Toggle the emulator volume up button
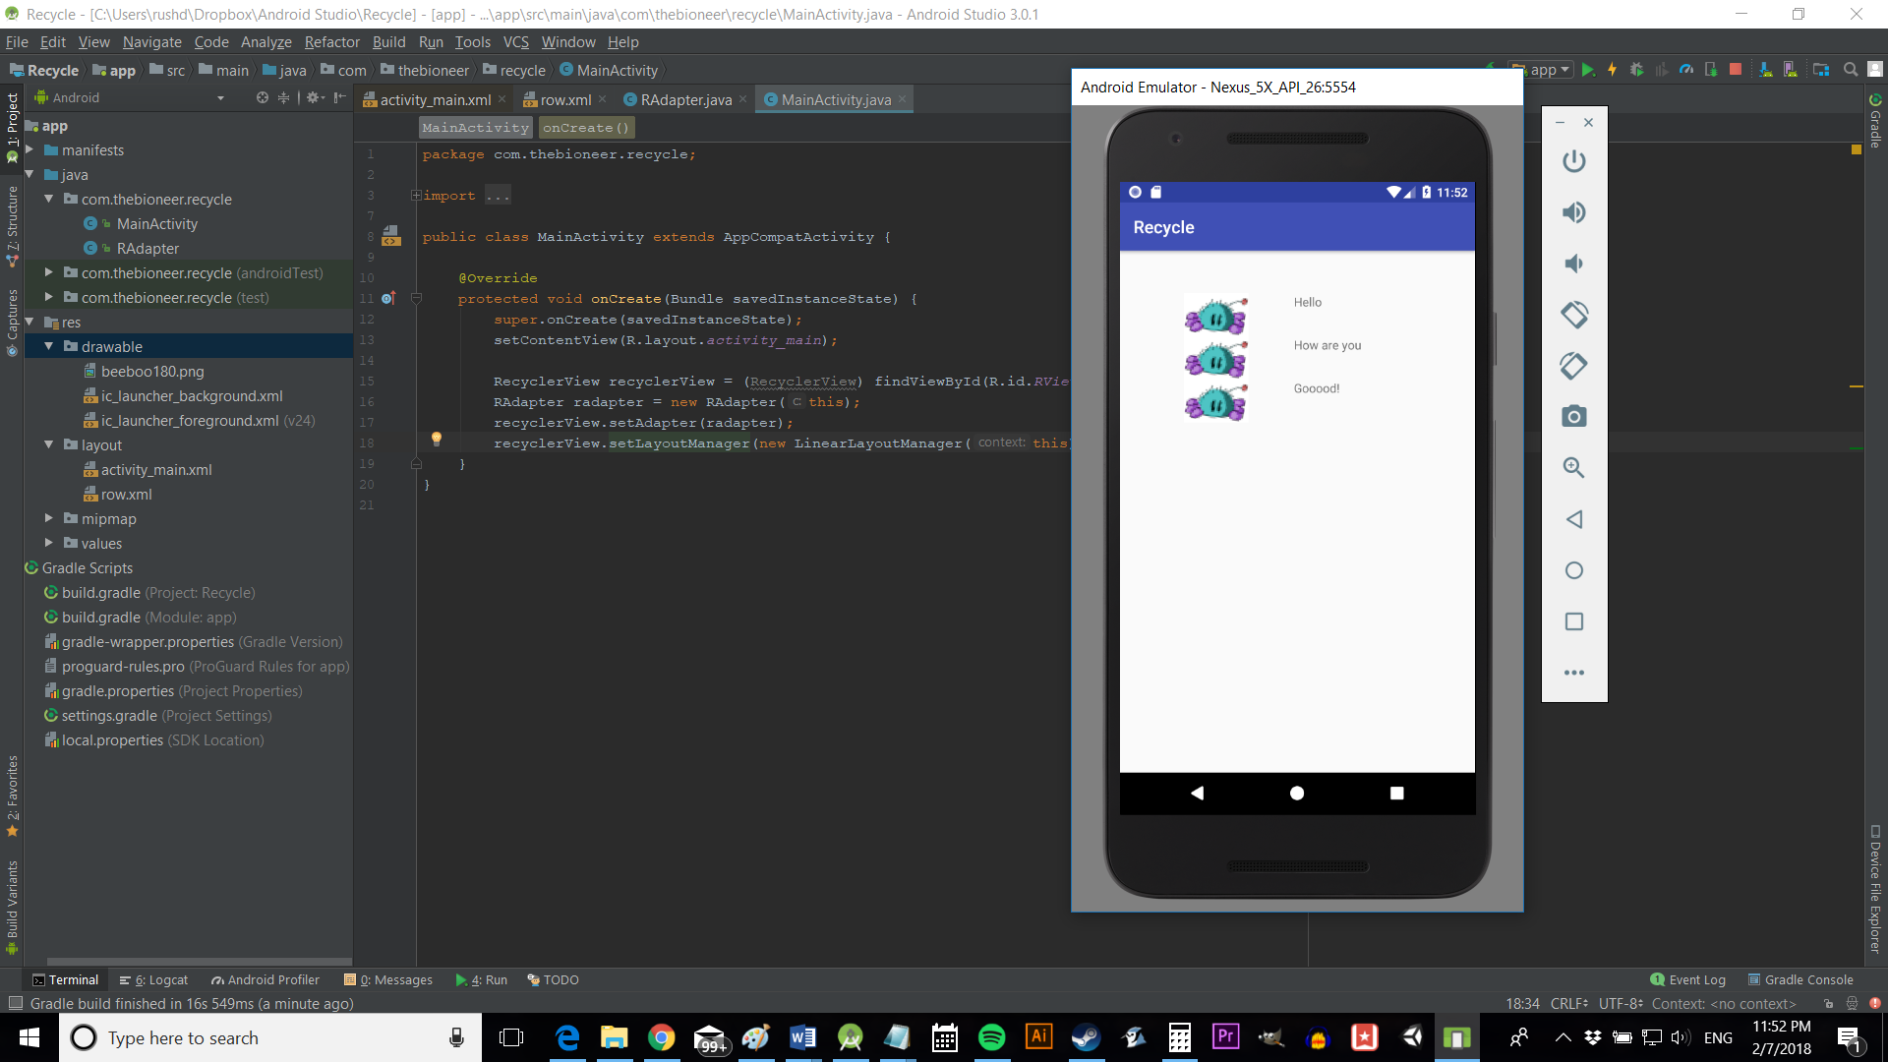Screen dimensions: 1888x1062 (x=1574, y=211)
